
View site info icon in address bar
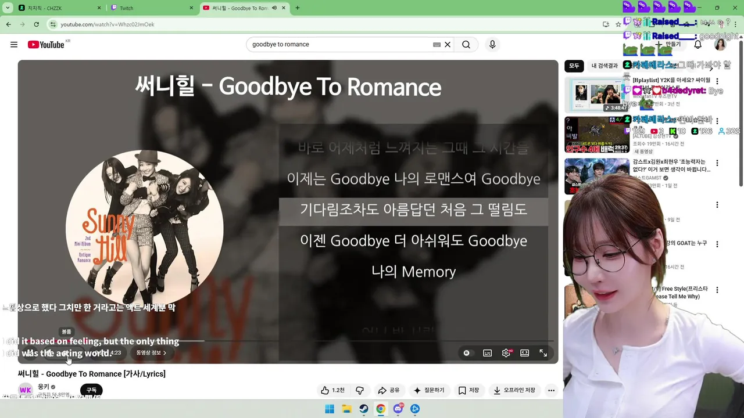(53, 24)
